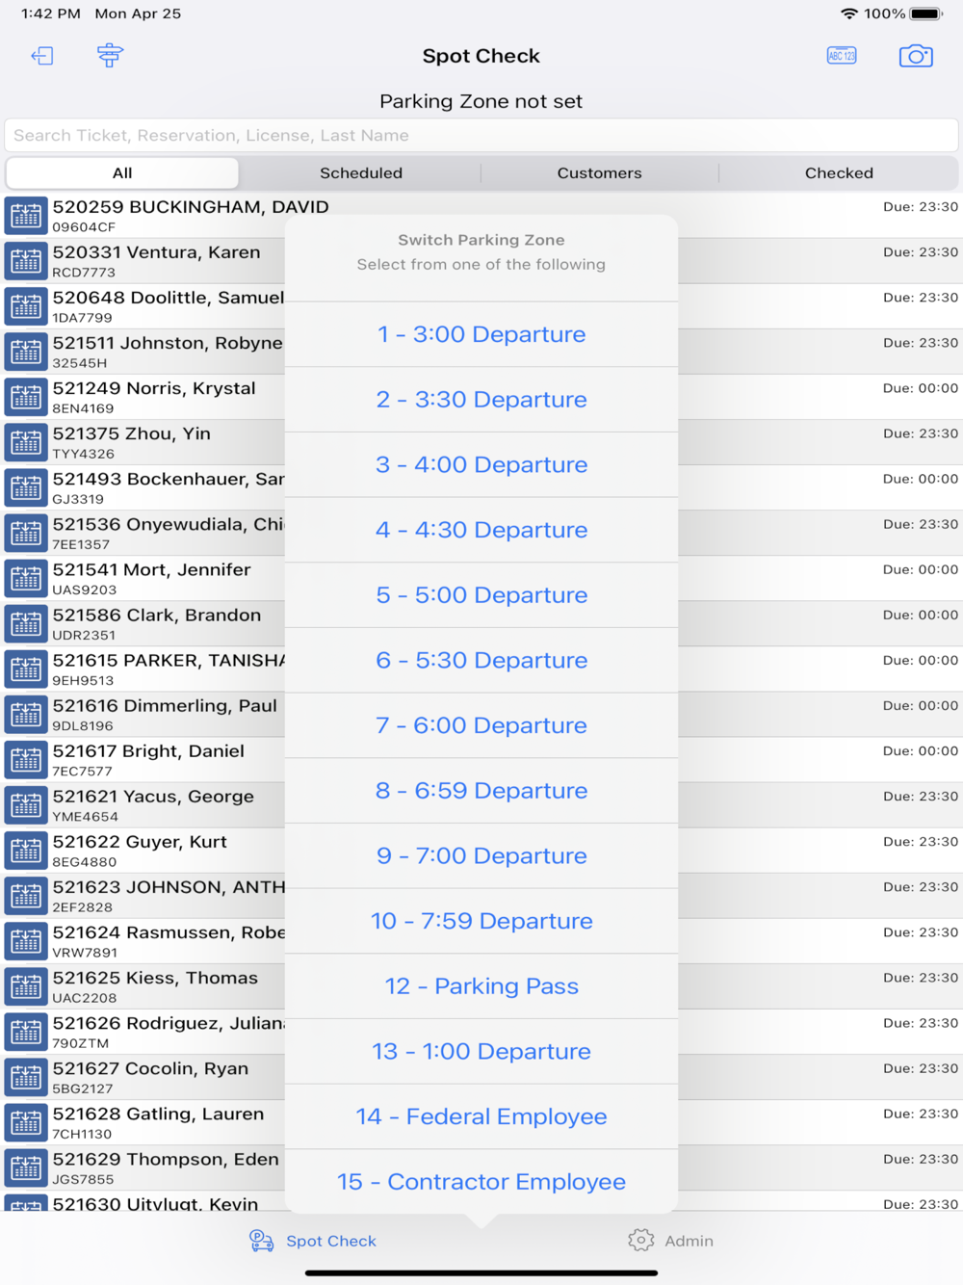Tap the home indicator bar
Image resolution: width=963 pixels, height=1285 pixels.
(481, 1273)
